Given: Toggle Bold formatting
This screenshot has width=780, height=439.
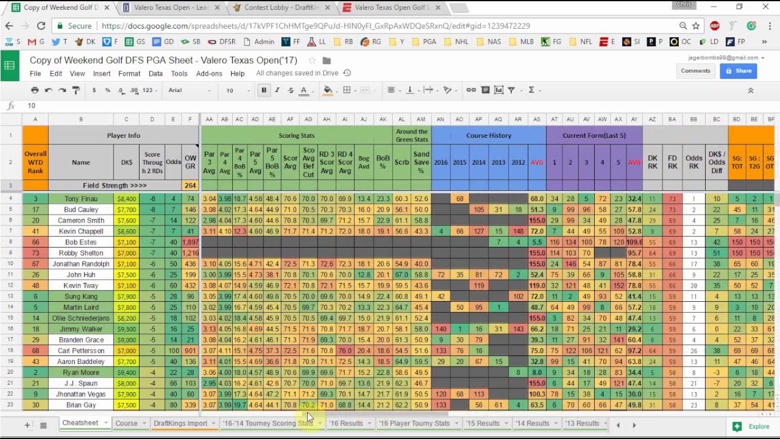Looking at the screenshot, I should click(264, 90).
